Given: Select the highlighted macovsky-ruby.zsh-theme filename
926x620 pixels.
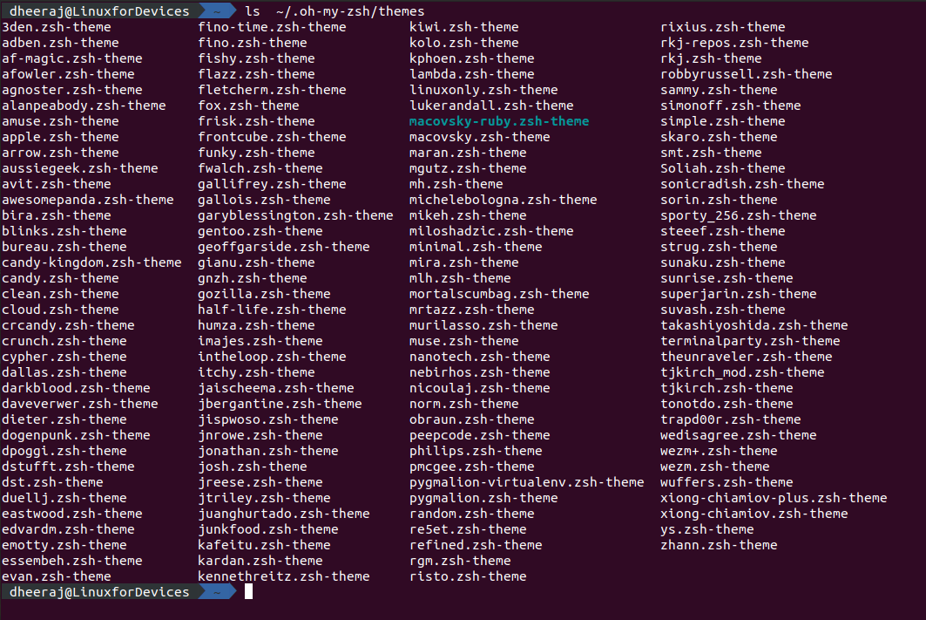Looking at the screenshot, I should click(498, 121).
